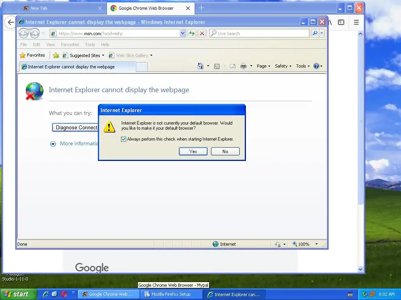Open the Favorites menu in the menu bar
The image size is (401, 300).
click(x=70, y=45)
